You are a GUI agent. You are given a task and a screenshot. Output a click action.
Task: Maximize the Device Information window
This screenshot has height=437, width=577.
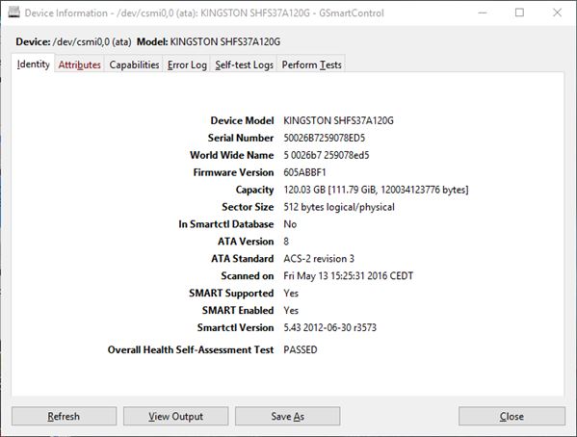[519, 13]
